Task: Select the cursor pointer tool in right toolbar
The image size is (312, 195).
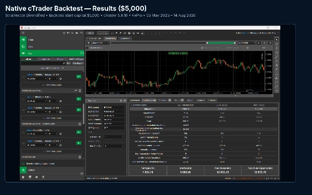Action: [277, 40]
